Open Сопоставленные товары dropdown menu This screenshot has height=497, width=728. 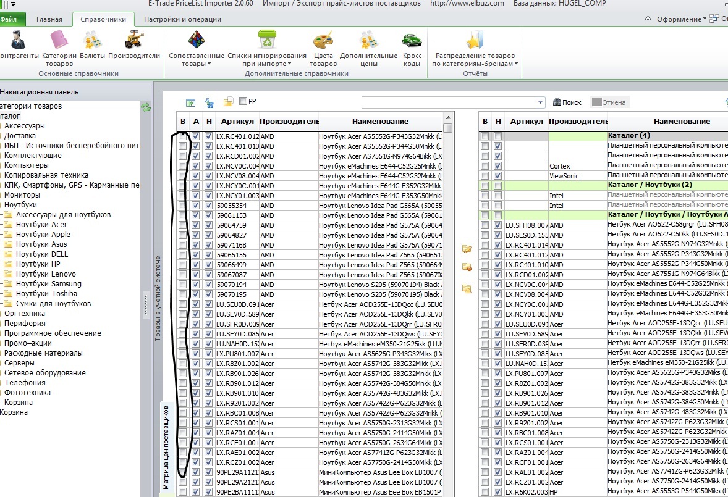tap(197, 49)
